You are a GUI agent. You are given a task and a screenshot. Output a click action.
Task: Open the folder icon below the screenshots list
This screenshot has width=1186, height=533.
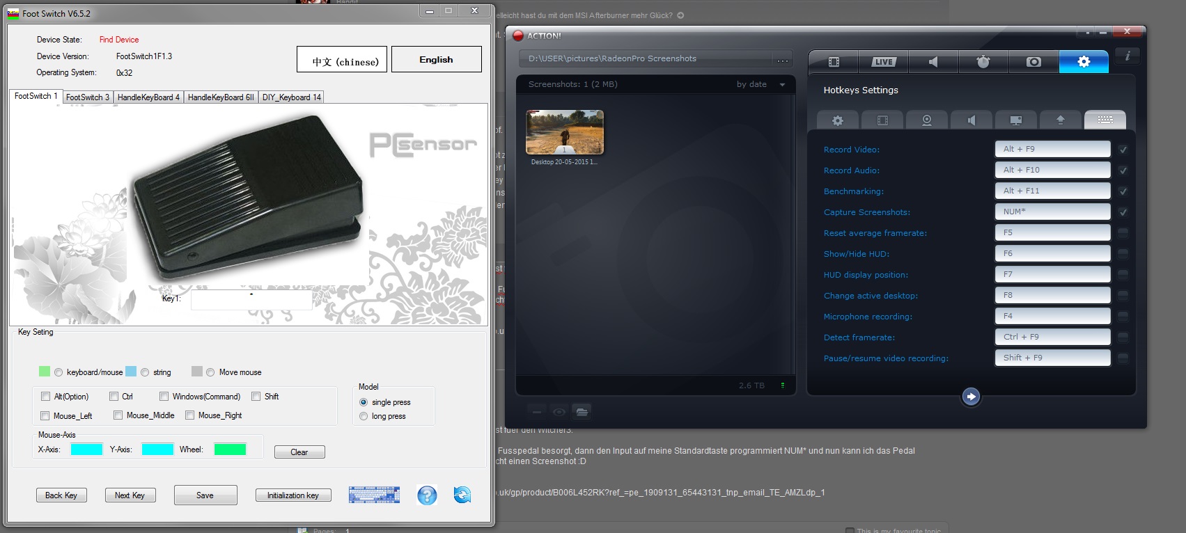[582, 411]
